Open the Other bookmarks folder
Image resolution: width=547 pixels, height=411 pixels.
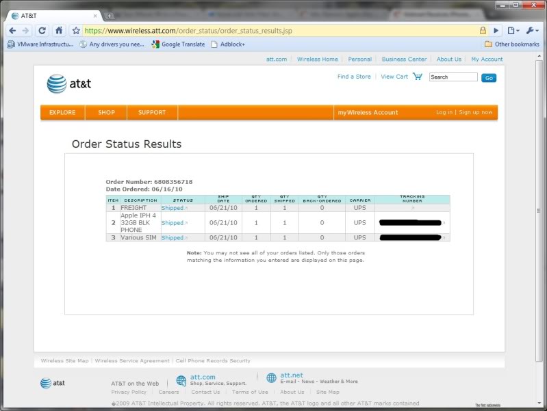coord(512,44)
